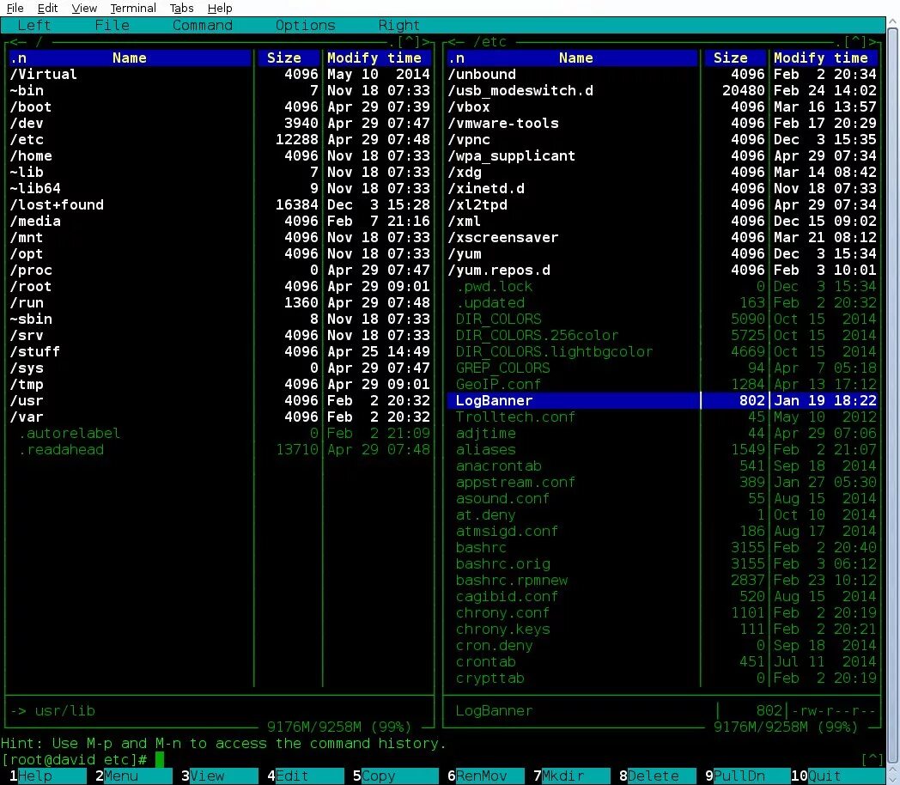900x785 pixels.
Task: Click the shell command prompt input line
Action: pyautogui.click(x=430, y=760)
